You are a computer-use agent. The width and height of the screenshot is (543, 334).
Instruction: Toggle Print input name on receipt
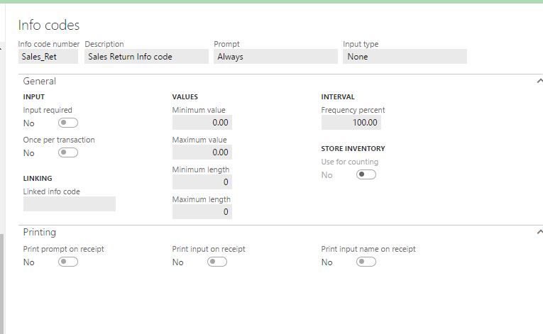point(366,262)
